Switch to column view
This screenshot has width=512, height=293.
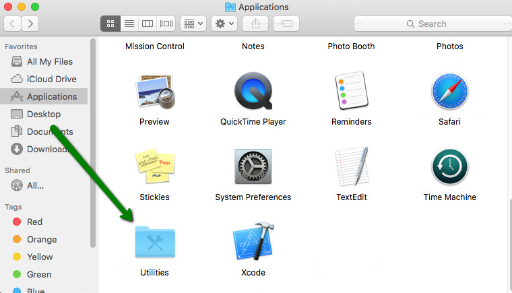click(x=148, y=24)
